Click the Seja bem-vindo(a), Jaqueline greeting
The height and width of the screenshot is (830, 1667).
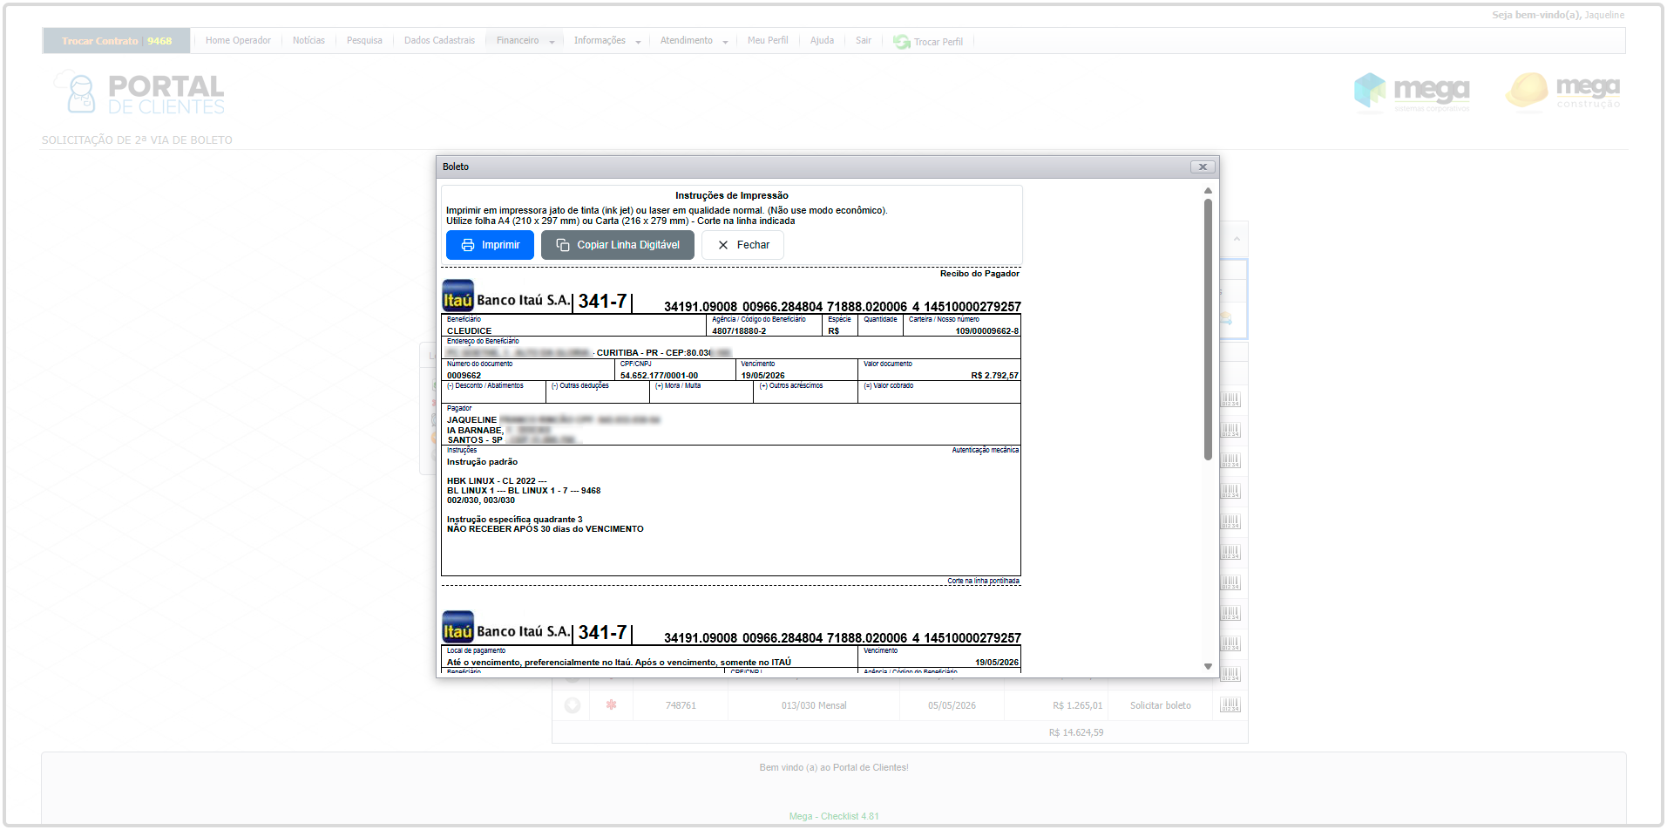click(1558, 15)
